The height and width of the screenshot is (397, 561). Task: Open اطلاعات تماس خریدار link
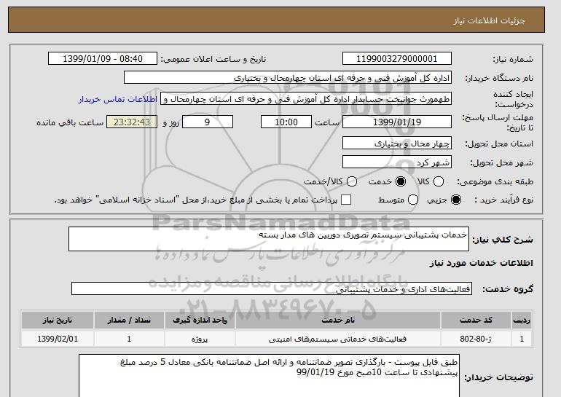(118, 99)
